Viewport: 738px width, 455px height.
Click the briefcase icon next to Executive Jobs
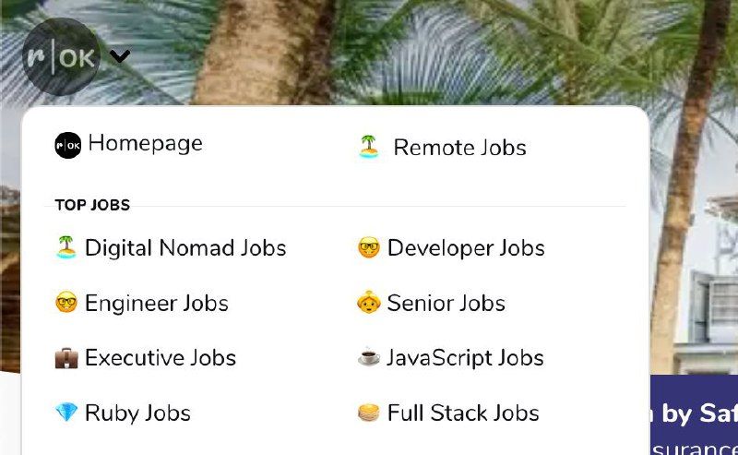pos(65,358)
